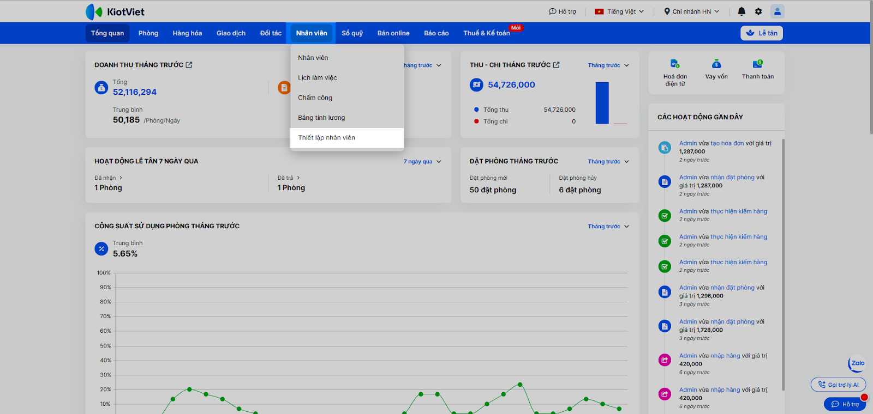Image resolution: width=873 pixels, height=414 pixels.
Task: Open the 'tạo hóa đơn' activity link
Action: pos(727,143)
